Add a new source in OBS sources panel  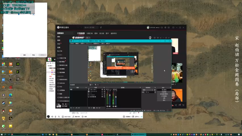click(89, 108)
